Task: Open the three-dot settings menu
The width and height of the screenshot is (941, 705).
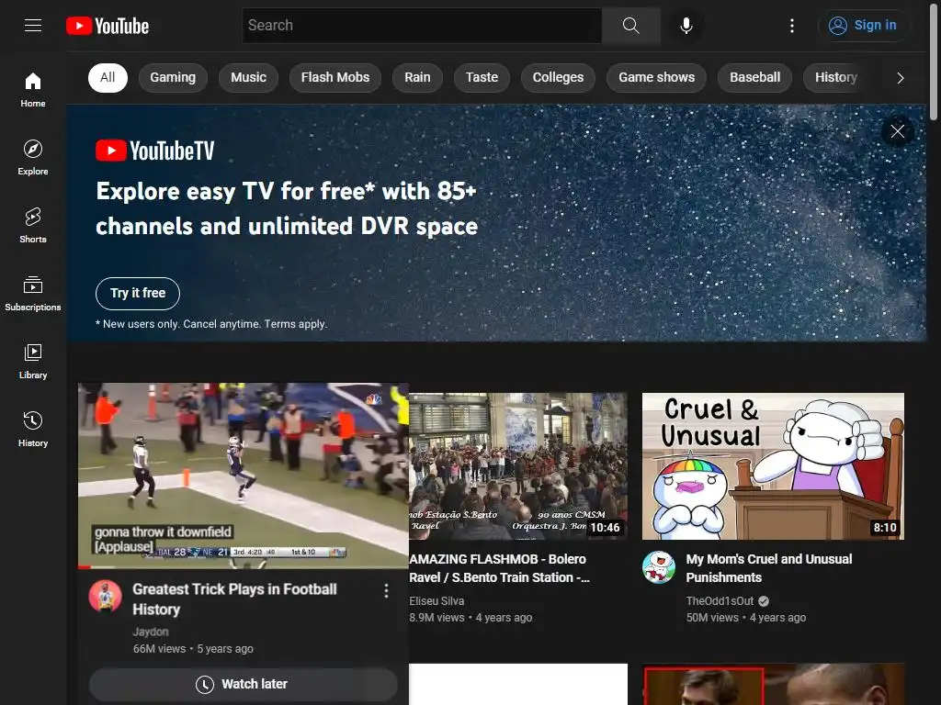Action: tap(792, 25)
